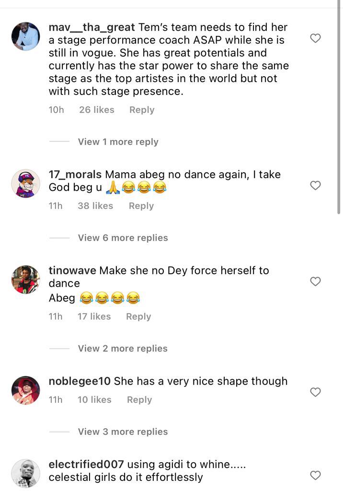The width and height of the screenshot is (343, 491).
Task: Like the comment by mav__tha_great
Action: pos(315,38)
